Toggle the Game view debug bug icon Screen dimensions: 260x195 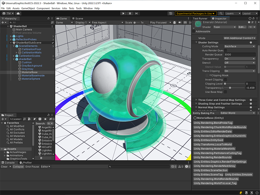[x=175, y=23]
